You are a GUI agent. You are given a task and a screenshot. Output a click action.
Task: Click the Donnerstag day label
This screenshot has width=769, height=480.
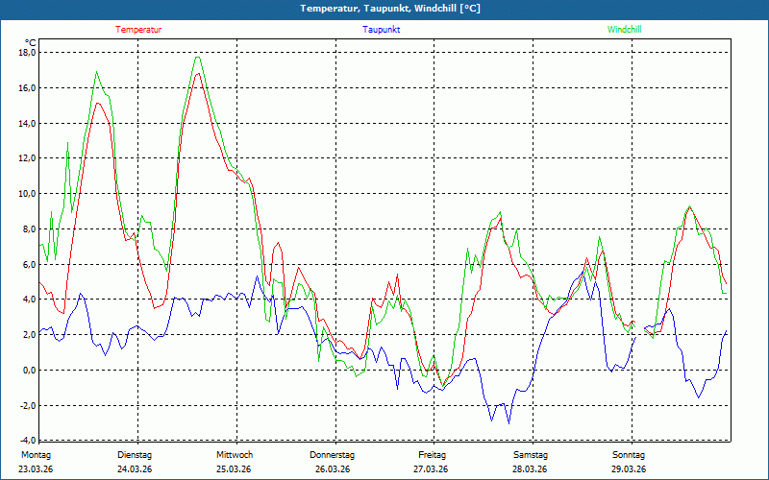333,455
